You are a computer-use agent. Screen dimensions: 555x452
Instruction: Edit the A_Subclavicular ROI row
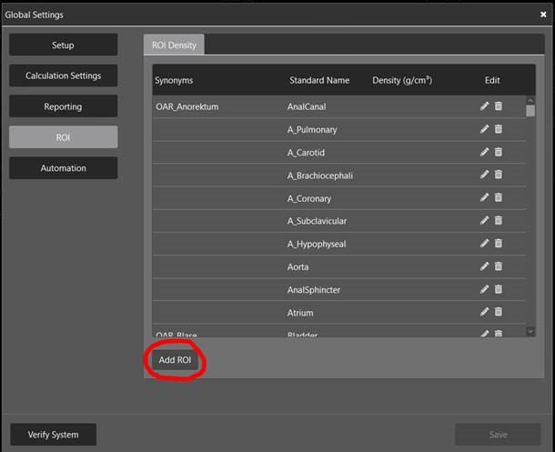pos(485,221)
